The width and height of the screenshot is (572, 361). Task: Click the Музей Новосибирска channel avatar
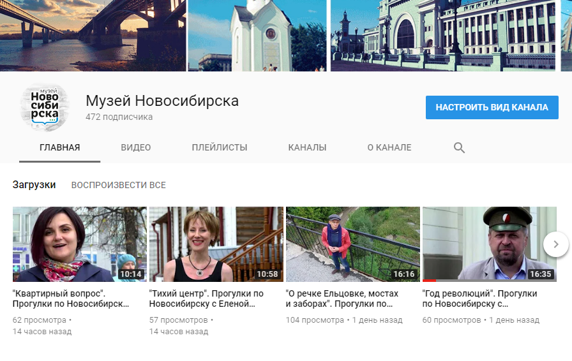(44, 107)
